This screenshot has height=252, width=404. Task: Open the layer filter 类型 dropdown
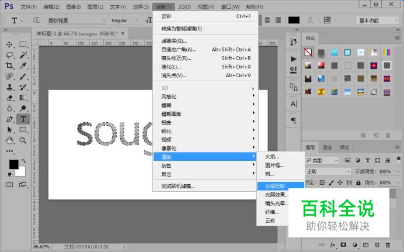(322, 160)
